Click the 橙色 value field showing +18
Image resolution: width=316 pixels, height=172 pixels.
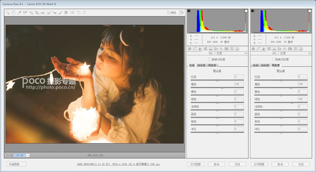[x=239, y=84]
